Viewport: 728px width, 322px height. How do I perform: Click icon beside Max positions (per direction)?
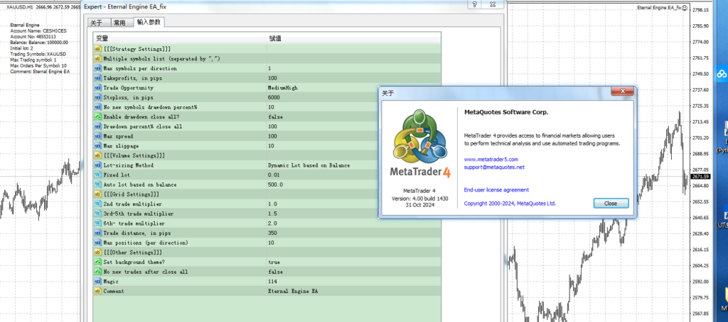(x=97, y=243)
